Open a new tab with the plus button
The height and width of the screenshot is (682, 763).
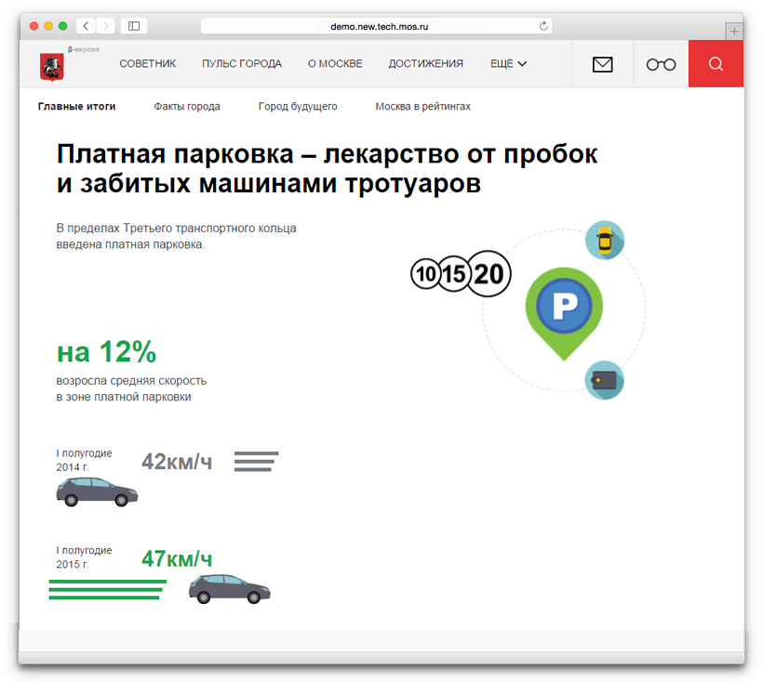pos(734,31)
